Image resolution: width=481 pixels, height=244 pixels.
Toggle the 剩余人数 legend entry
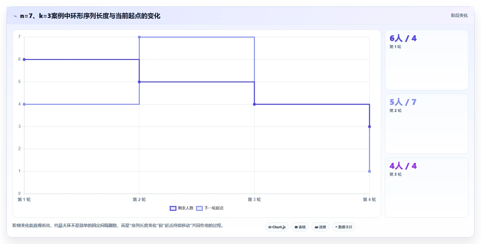182,208
